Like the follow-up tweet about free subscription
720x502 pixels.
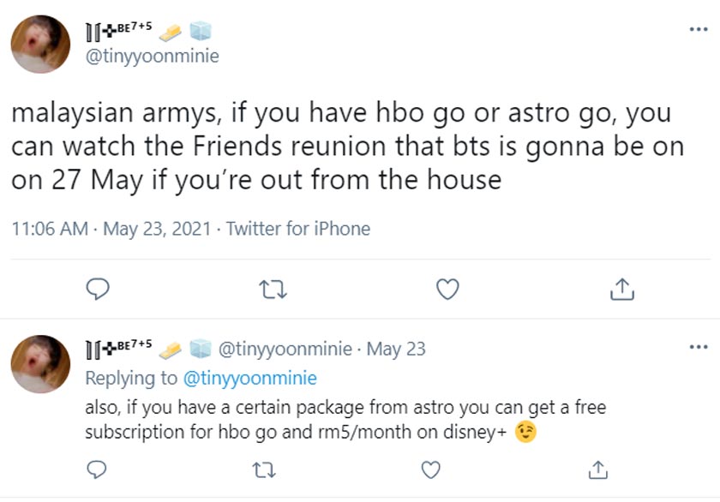[x=432, y=469]
